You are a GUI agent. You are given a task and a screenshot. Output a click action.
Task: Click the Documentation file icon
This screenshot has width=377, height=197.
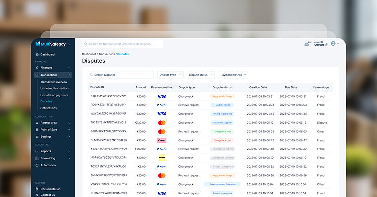tap(37, 189)
